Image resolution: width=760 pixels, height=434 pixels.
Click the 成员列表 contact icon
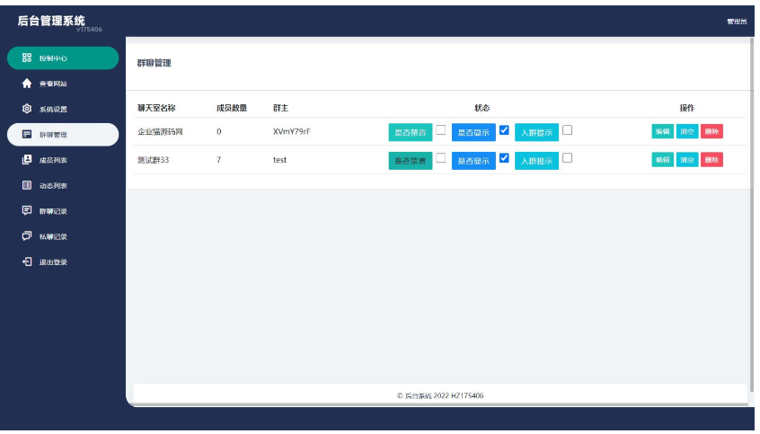click(27, 160)
